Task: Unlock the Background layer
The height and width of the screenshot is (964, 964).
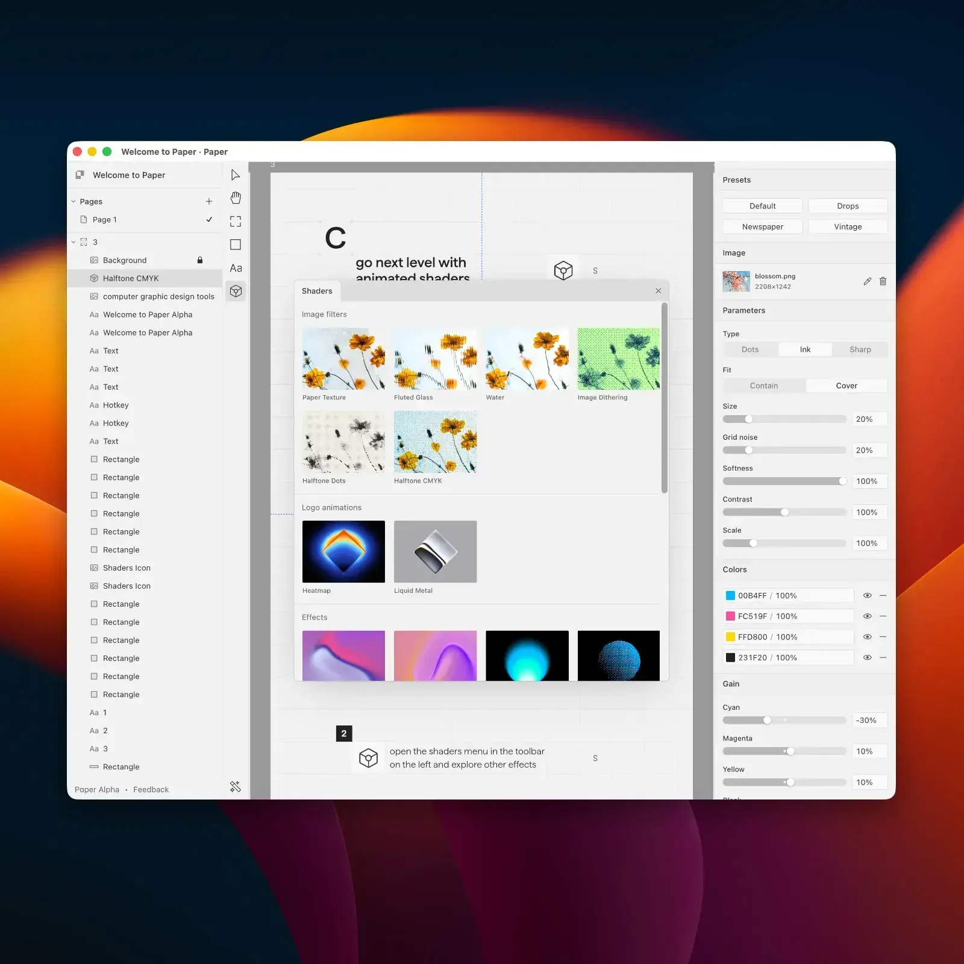Action: (199, 260)
